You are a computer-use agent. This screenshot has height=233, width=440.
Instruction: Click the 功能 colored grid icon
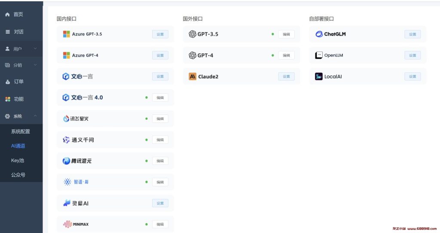click(8, 99)
